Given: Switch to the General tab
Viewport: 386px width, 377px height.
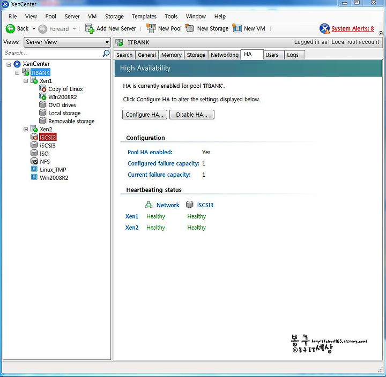Looking at the screenshot, I should pos(147,55).
